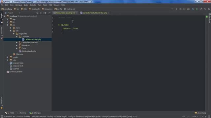Collapse the Site folder arrow
Screen dimensions: 211x118
(x=11, y=31)
